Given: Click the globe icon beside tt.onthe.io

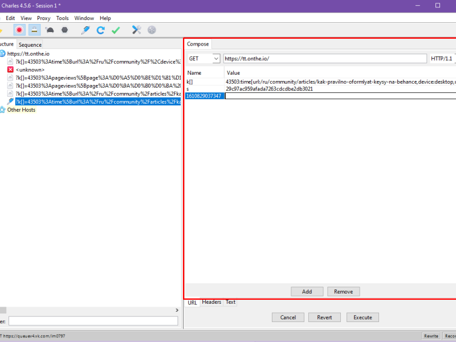Looking at the screenshot, I should 2,54.
